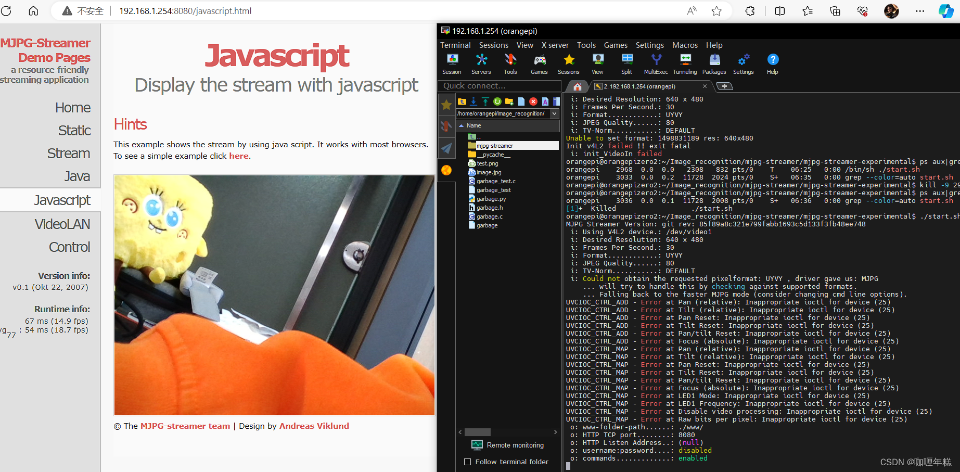The image size is (960, 472).
Task: Open the Terminal menu
Action: click(455, 45)
